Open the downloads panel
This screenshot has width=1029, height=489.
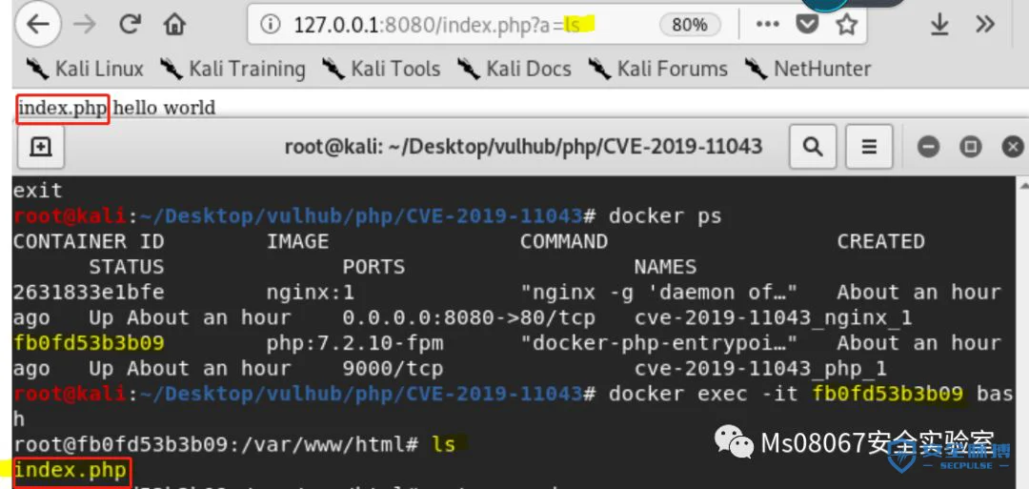tap(939, 25)
